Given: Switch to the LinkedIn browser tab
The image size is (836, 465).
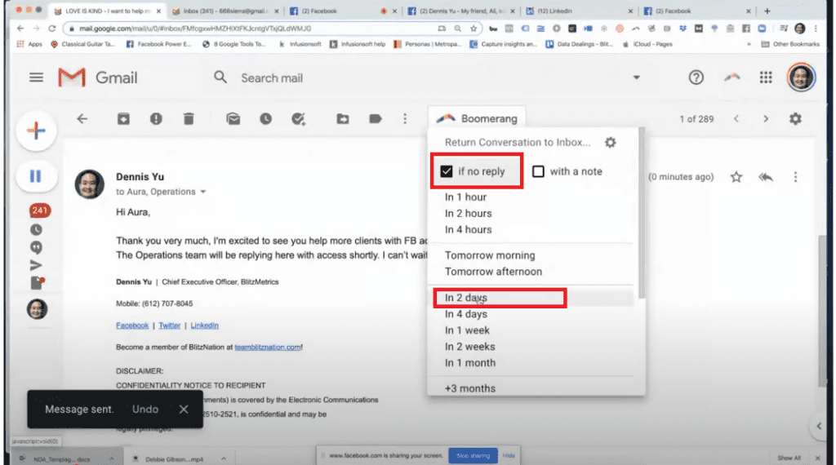Looking at the screenshot, I should 579,11.
